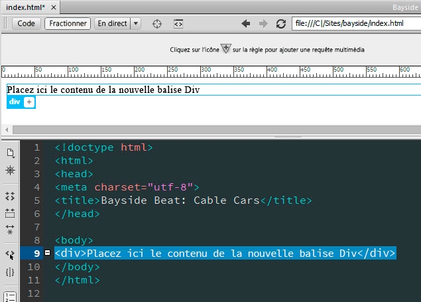This screenshot has height=302, width=421.
Task: Click the doctype html code line
Action: pos(104,147)
